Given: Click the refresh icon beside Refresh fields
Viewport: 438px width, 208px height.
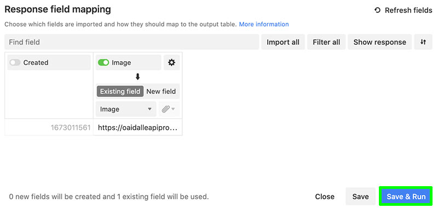Looking at the screenshot, I should [x=377, y=10].
